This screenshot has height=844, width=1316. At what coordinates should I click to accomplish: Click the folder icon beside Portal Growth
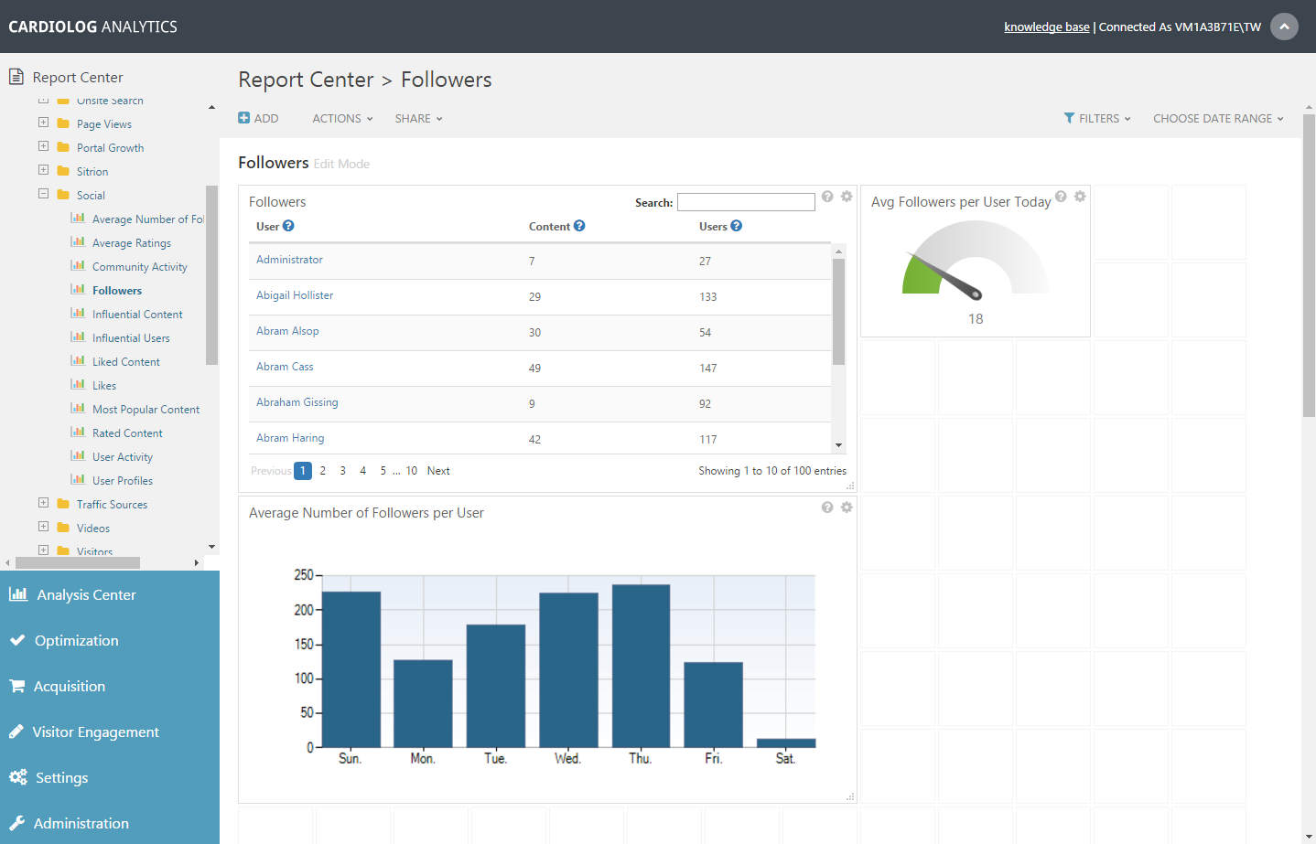(63, 147)
